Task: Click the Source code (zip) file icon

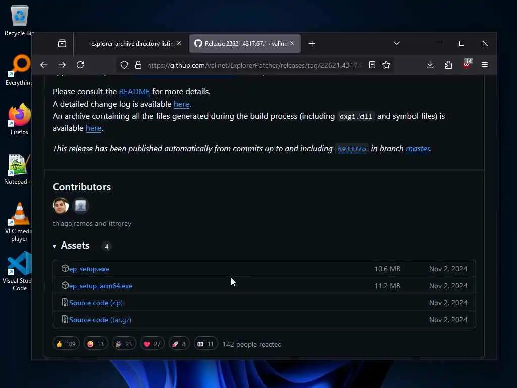Action: (65, 302)
